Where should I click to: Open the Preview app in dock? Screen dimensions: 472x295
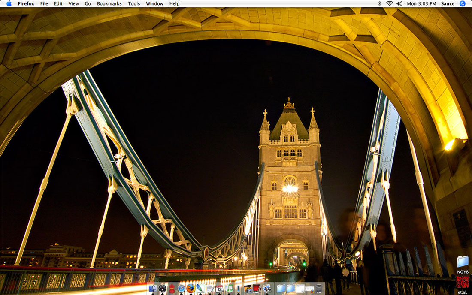pos(267,289)
